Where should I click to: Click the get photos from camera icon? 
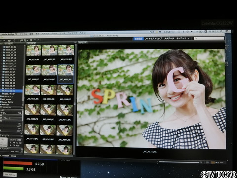click(x=21, y=40)
